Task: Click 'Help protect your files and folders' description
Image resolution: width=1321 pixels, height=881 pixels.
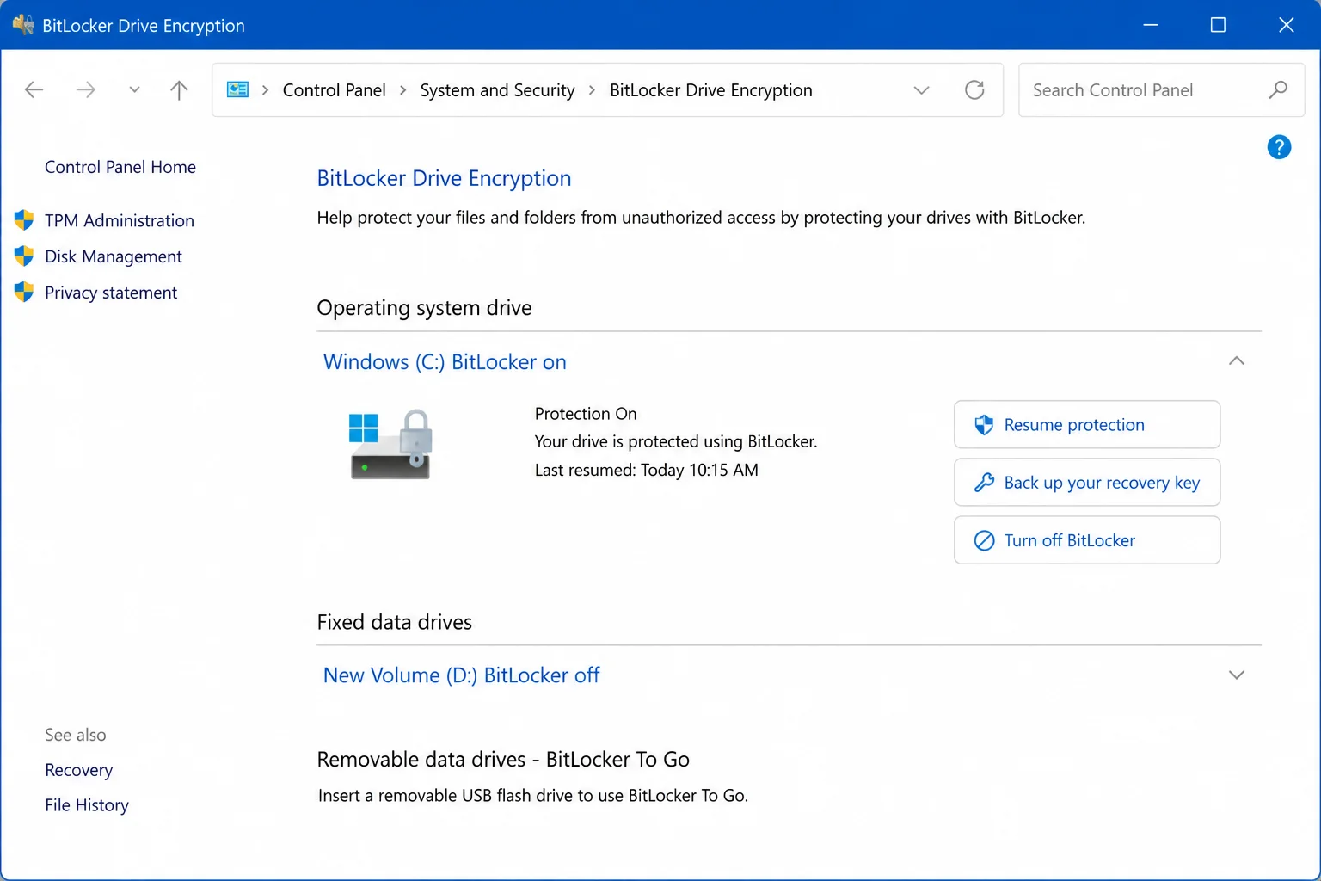Action: [701, 218]
